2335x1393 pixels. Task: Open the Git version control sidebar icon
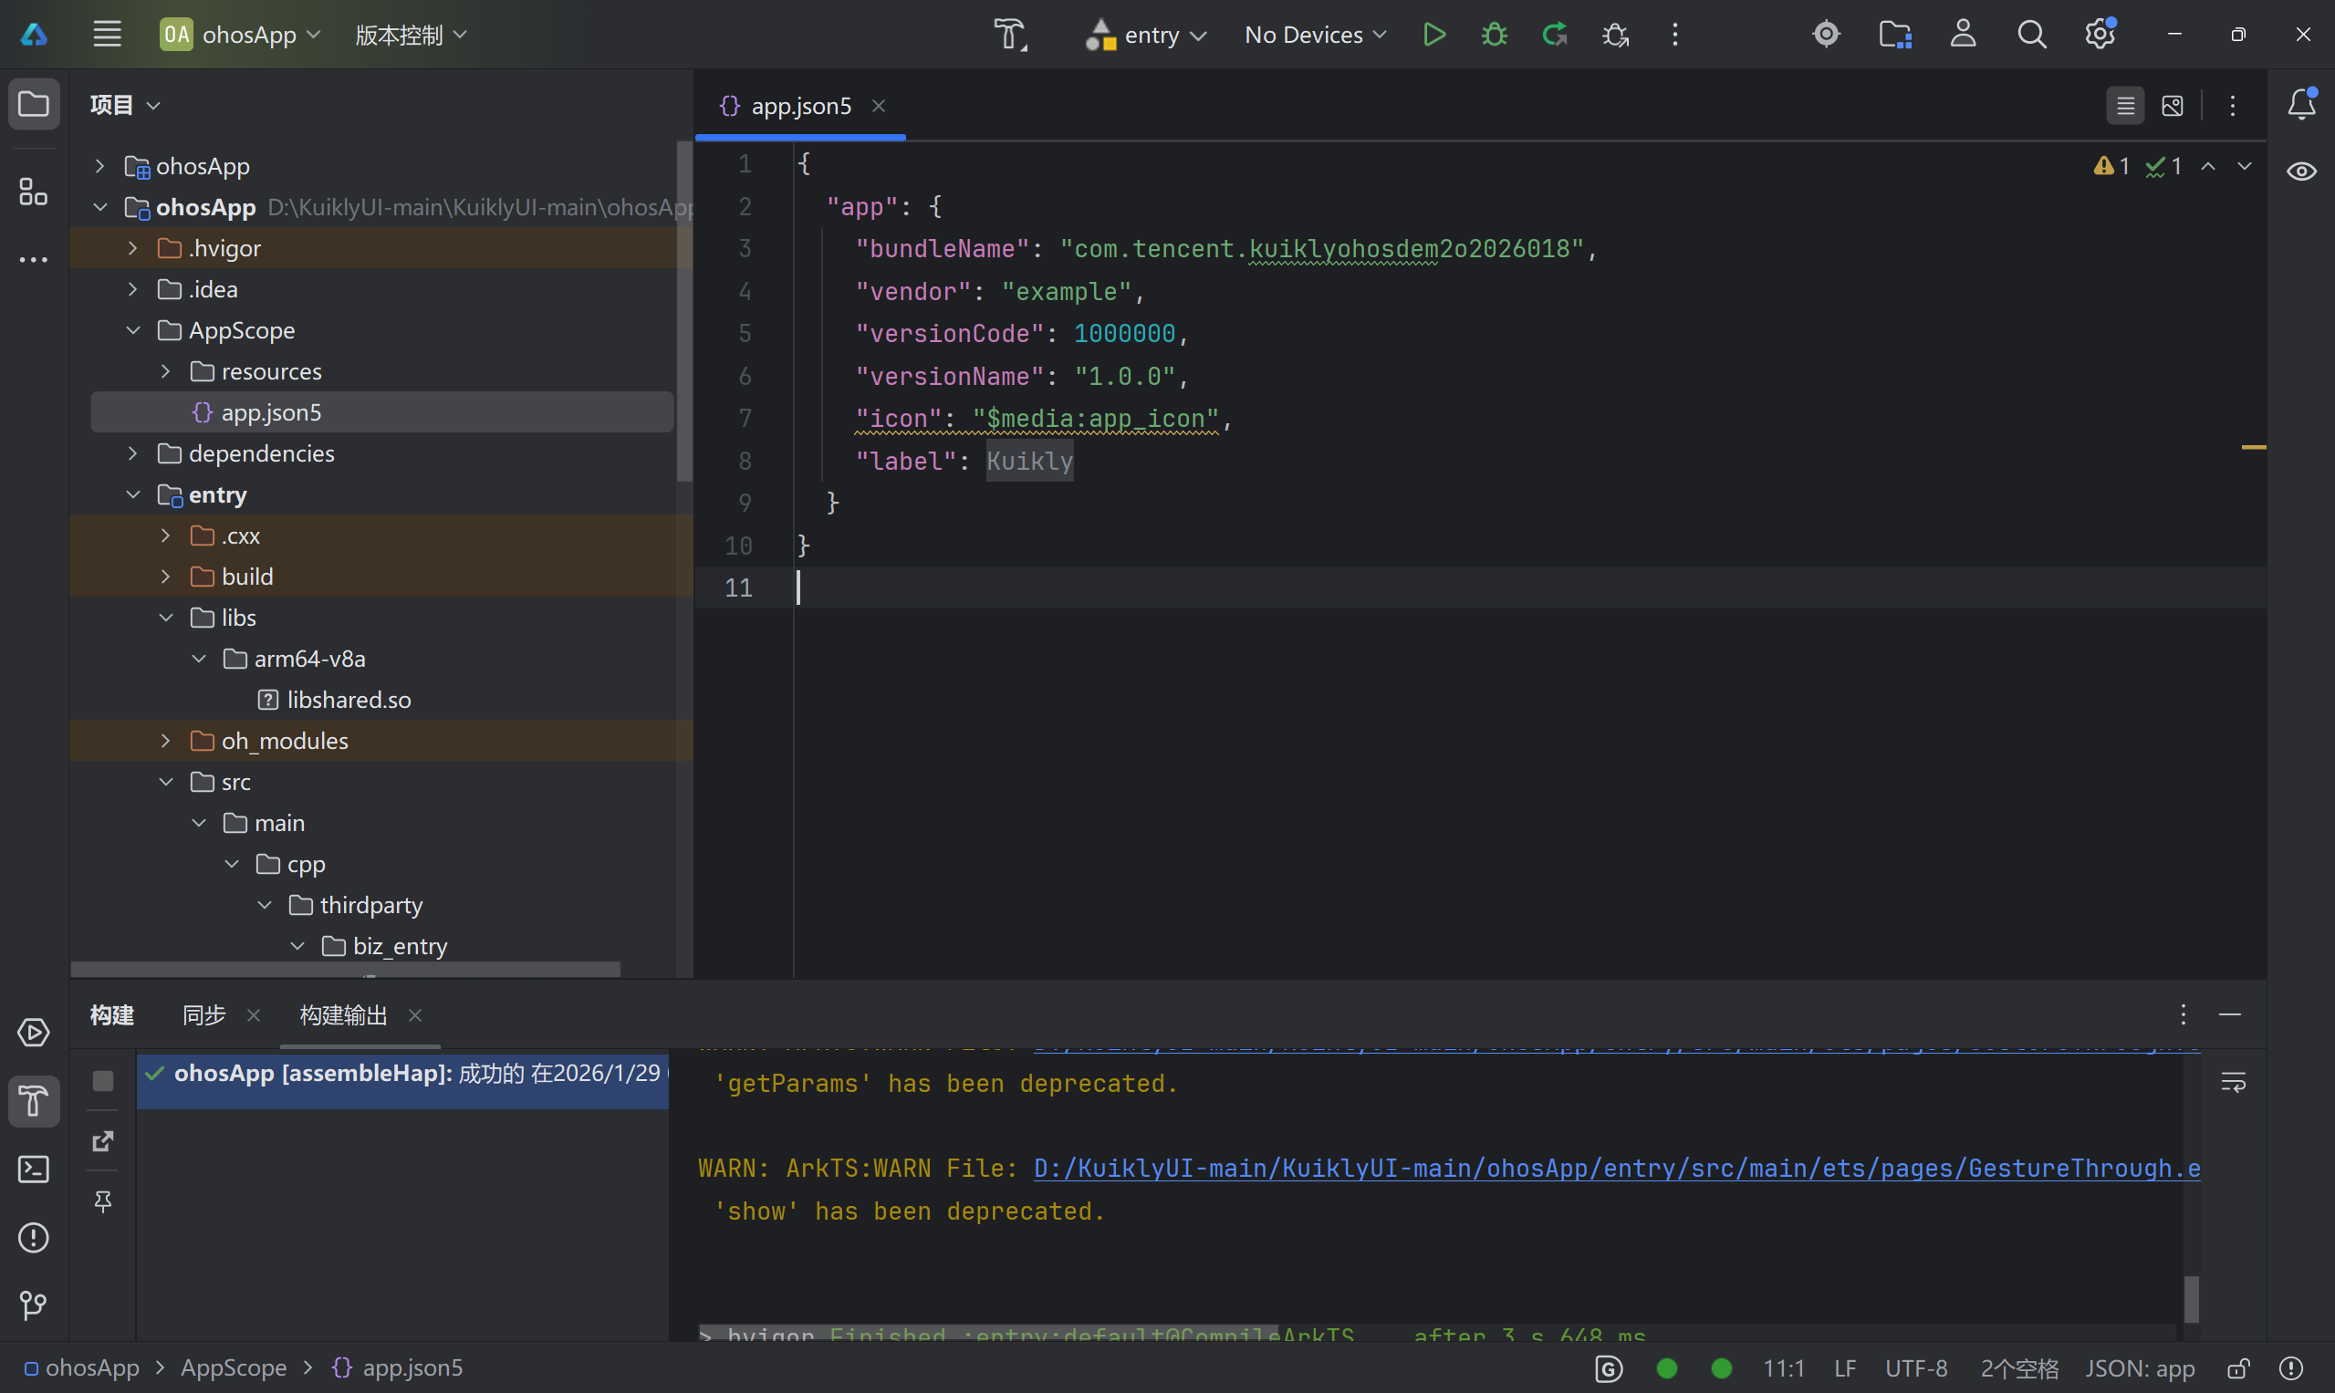pyautogui.click(x=34, y=1305)
